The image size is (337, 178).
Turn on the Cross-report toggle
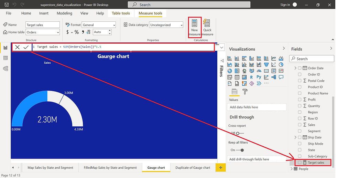point(240,134)
